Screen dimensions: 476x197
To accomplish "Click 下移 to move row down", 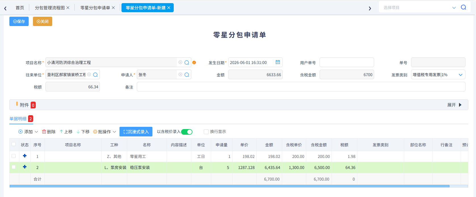I will pos(83,132).
